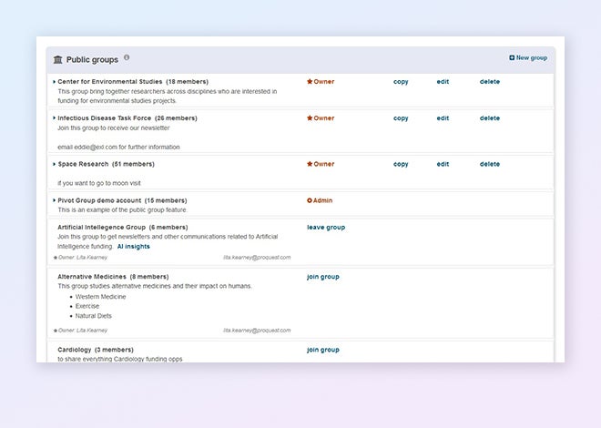The image size is (601, 428).
Task: Expand Infectious Disease Task Force group
Action: (x=55, y=118)
